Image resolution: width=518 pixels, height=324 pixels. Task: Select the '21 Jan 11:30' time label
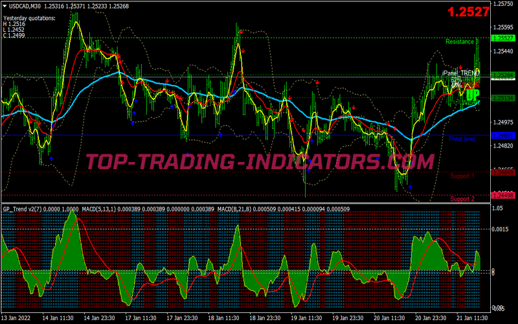click(472, 318)
